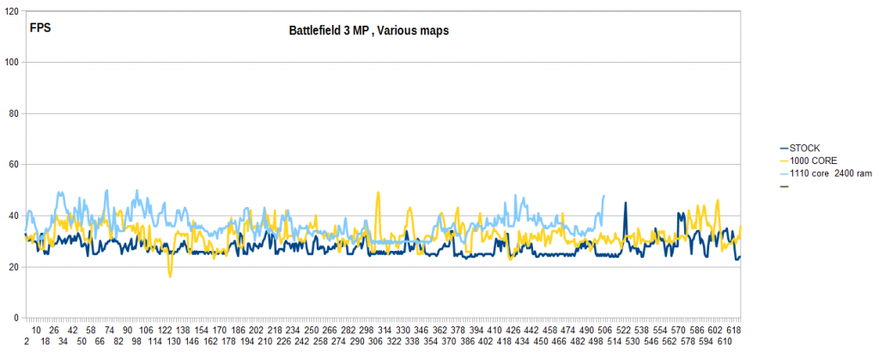Click the x-axis label "610"

(x=724, y=340)
